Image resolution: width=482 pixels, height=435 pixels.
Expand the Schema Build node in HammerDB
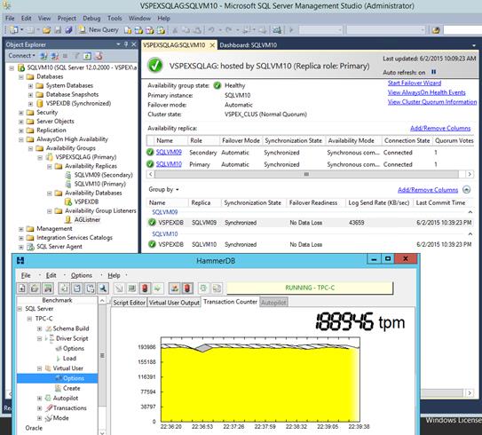tap(39, 328)
